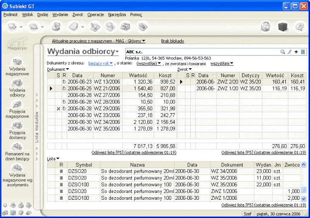Select the WZ 29/2006 document row
Viewport: 310px width, 218px height.
[x=112, y=109]
